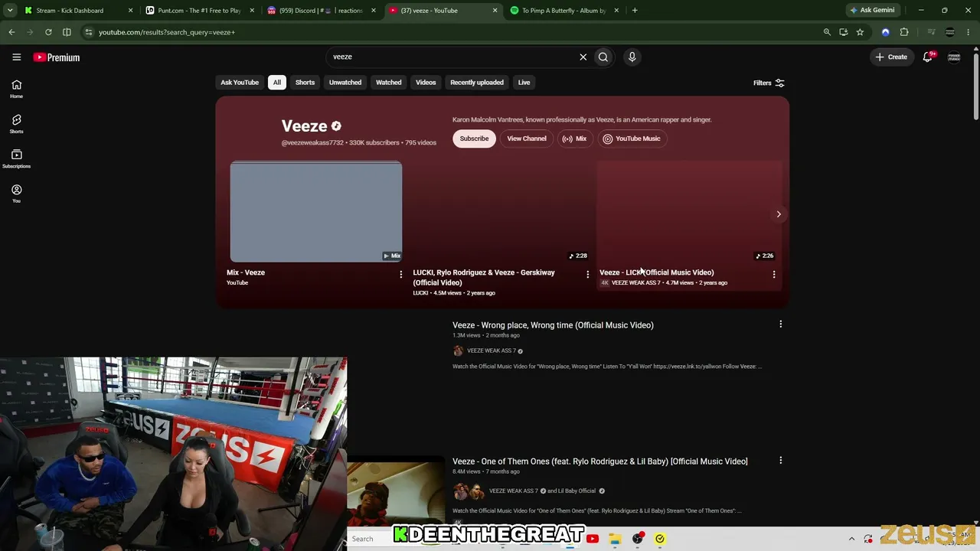Start the Veeze Mix button

(x=574, y=139)
